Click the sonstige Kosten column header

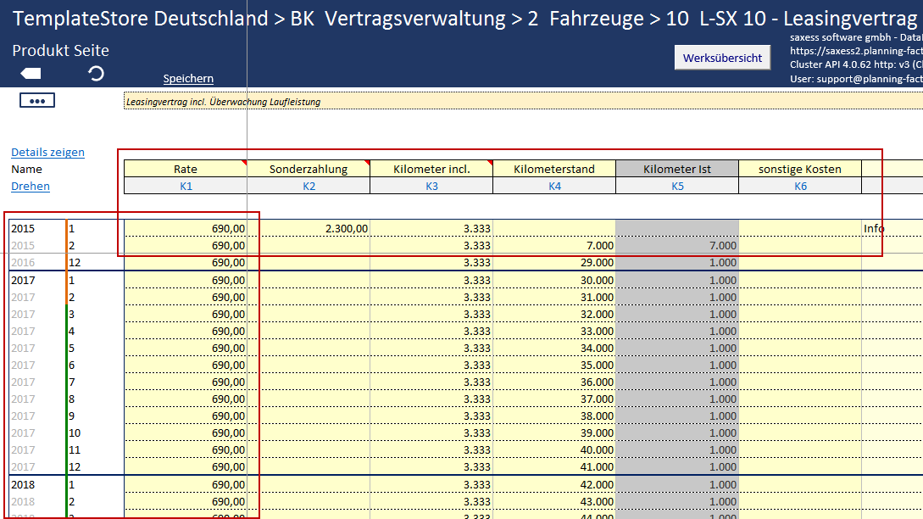[800, 169]
